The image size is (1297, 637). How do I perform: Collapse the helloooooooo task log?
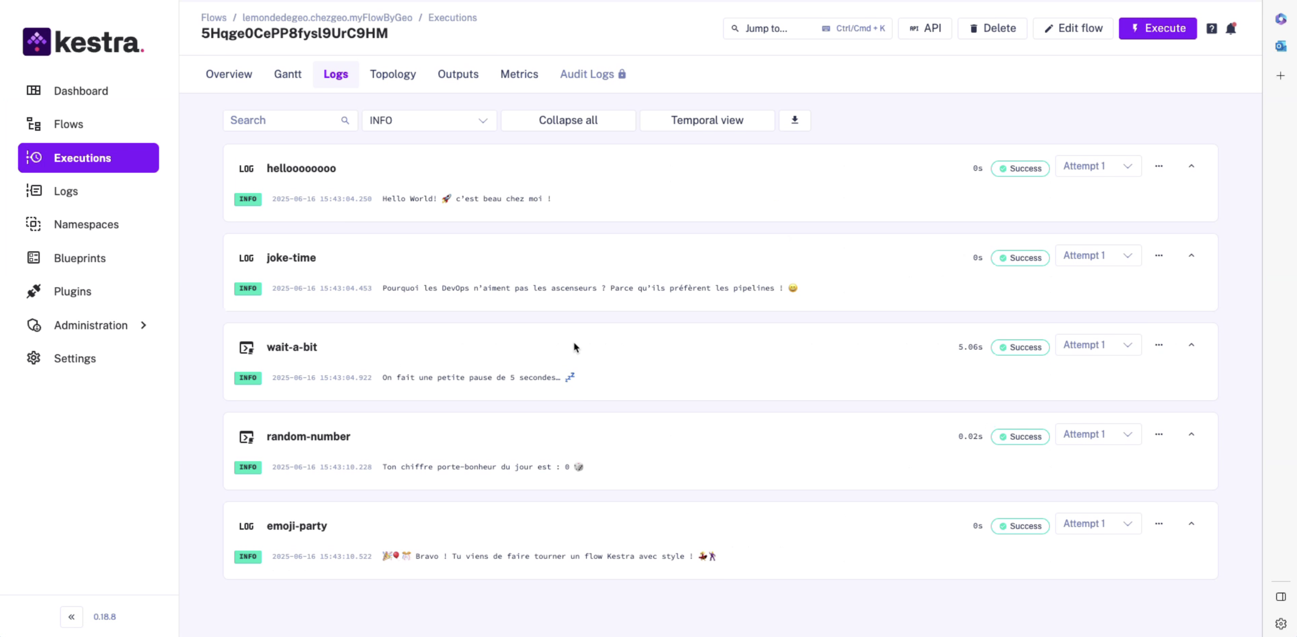pyautogui.click(x=1191, y=166)
